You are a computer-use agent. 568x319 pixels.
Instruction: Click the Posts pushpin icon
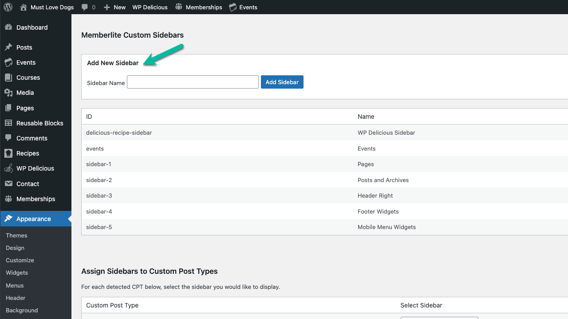(8, 47)
